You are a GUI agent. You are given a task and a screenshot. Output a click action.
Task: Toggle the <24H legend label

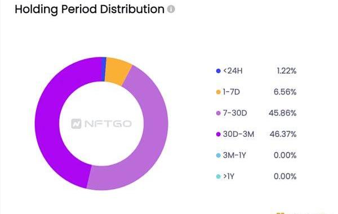(233, 71)
